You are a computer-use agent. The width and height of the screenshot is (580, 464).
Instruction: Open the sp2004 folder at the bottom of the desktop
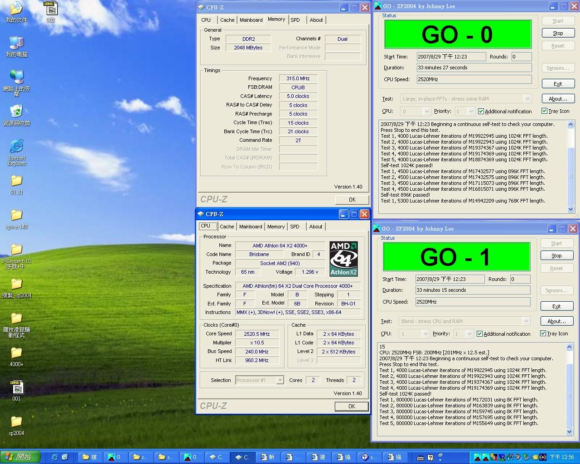tap(16, 425)
